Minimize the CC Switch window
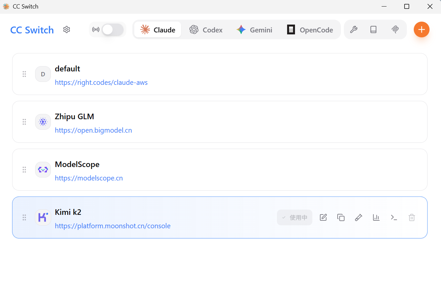The height and width of the screenshot is (299, 441). (x=384, y=7)
